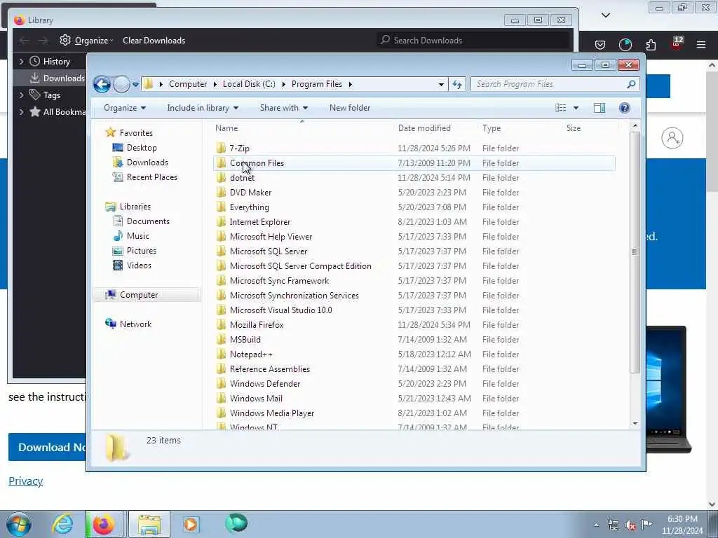The image size is (718, 538).
Task: Open the Windows Start button
Action: click(x=19, y=524)
